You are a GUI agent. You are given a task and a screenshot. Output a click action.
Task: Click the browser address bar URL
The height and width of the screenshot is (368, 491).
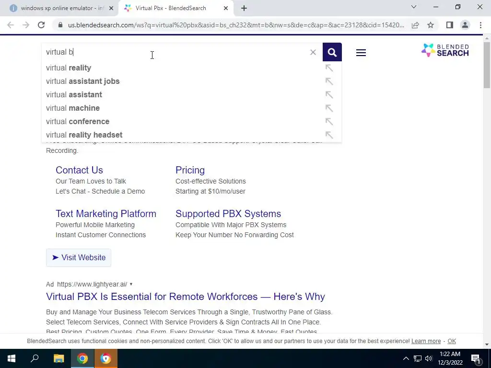coord(236,25)
